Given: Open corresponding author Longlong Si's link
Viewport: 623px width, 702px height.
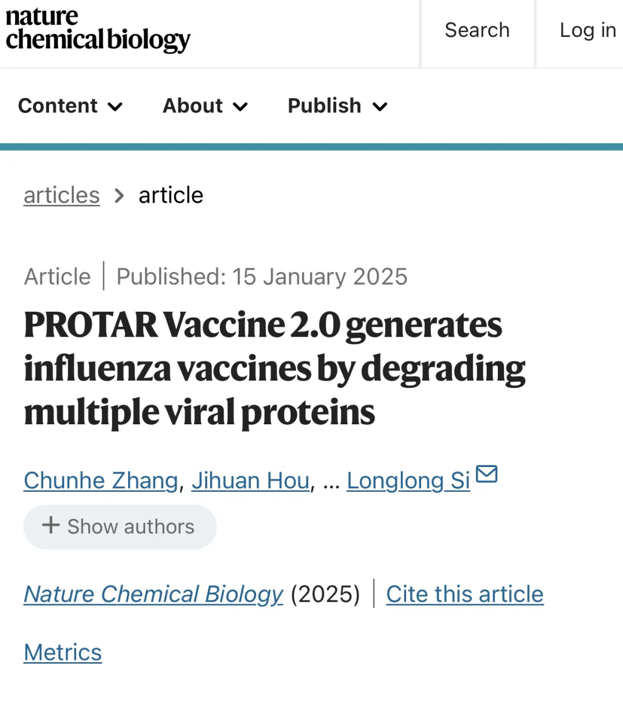Looking at the screenshot, I should (408, 480).
